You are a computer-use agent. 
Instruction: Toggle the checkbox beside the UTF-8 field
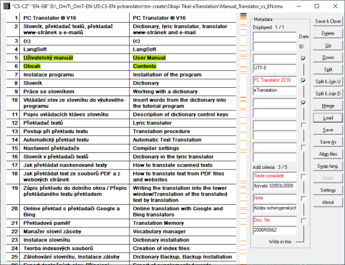tap(304, 59)
